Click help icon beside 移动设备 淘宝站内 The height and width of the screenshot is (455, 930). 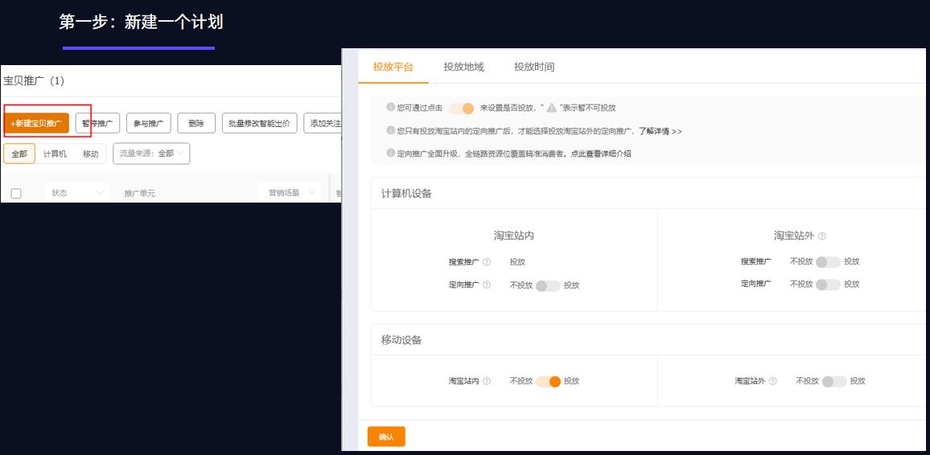pyautogui.click(x=487, y=381)
